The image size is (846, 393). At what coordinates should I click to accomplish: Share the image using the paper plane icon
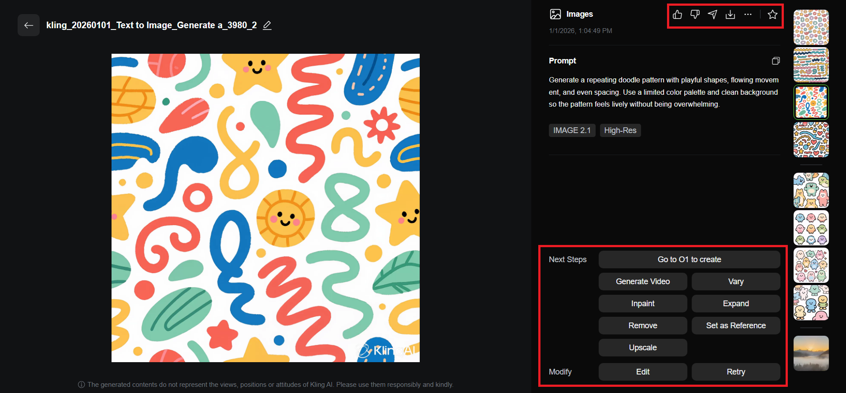(x=712, y=15)
